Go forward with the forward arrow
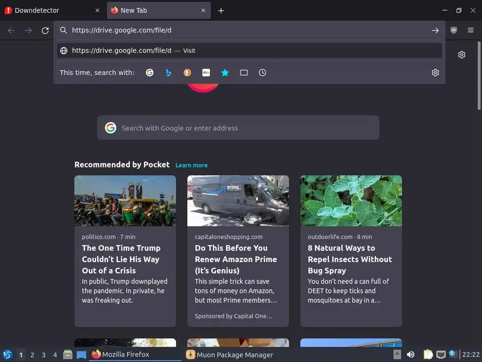Image resolution: width=482 pixels, height=362 pixels. pos(28,30)
